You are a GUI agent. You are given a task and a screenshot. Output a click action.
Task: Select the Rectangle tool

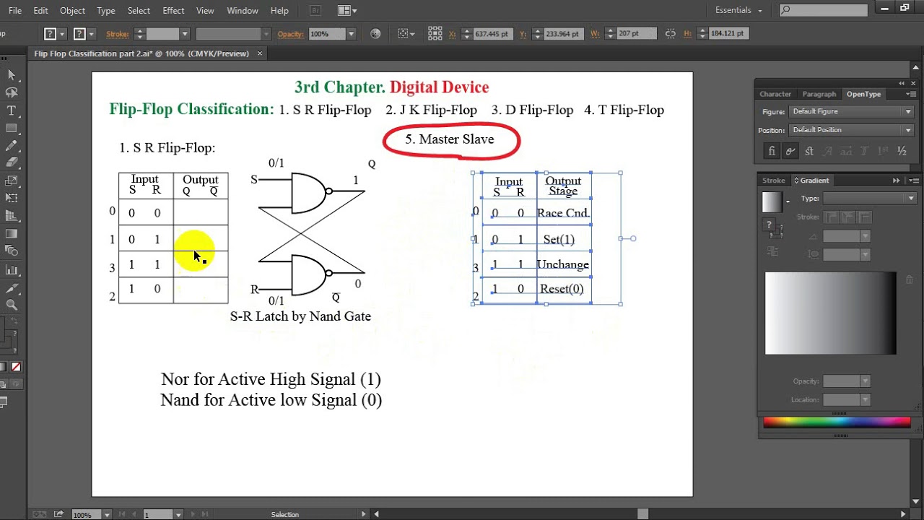tap(11, 128)
